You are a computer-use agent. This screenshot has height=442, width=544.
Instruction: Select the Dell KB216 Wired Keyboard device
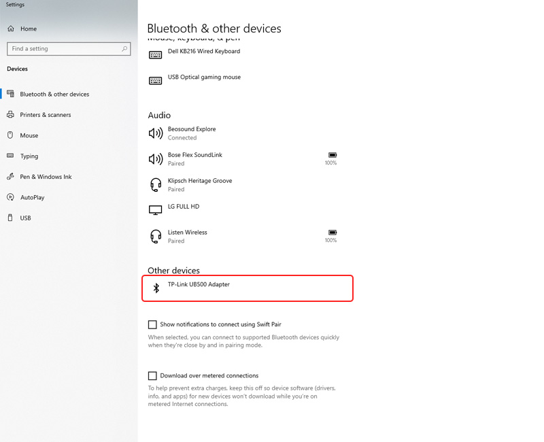[x=204, y=52]
